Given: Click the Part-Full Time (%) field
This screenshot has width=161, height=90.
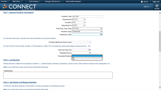Looking at the screenshot, I should [81, 50].
